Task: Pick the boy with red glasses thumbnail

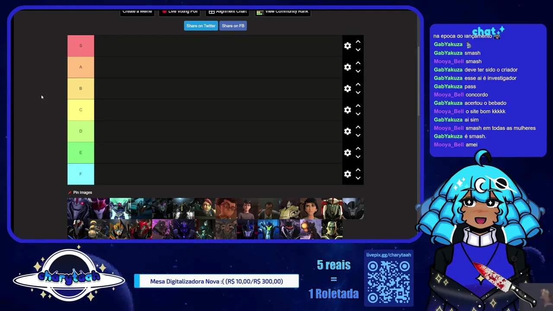Action: [x=226, y=209]
